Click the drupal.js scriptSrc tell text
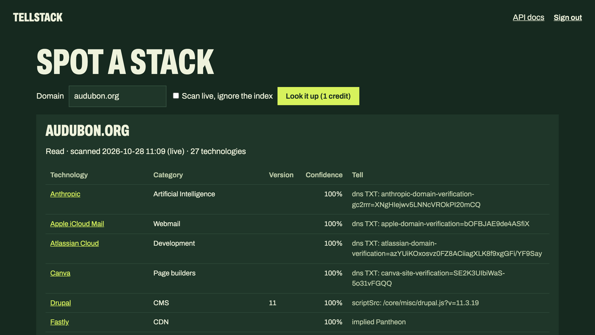The width and height of the screenshot is (595, 335). [415, 303]
